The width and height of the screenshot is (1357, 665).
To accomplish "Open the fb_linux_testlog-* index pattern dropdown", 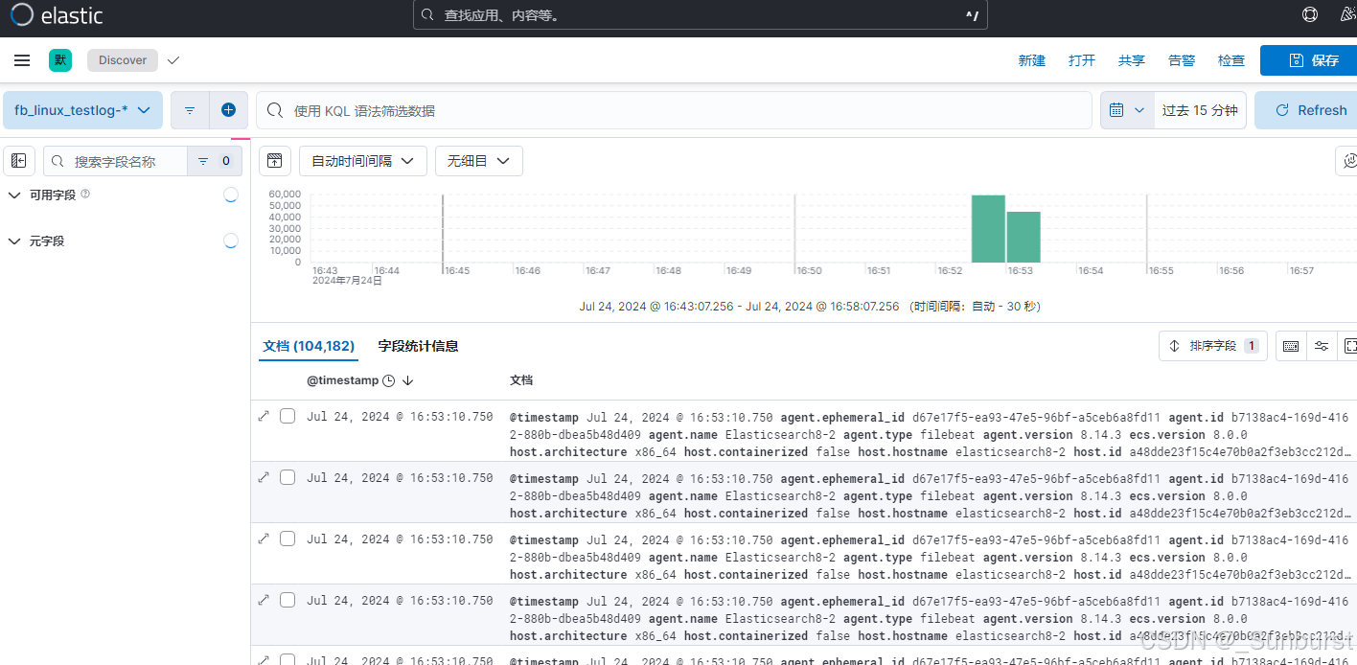I will 81,109.
